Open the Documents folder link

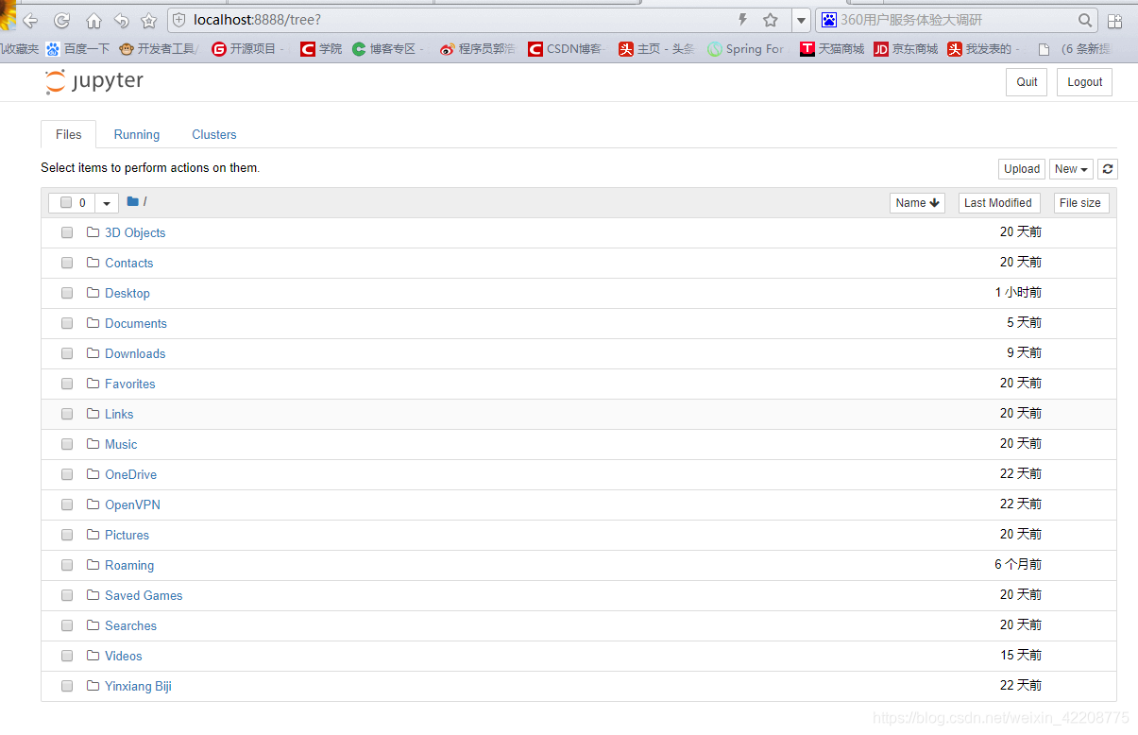(136, 323)
